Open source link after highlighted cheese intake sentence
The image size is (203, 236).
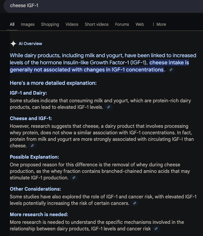[171, 70]
